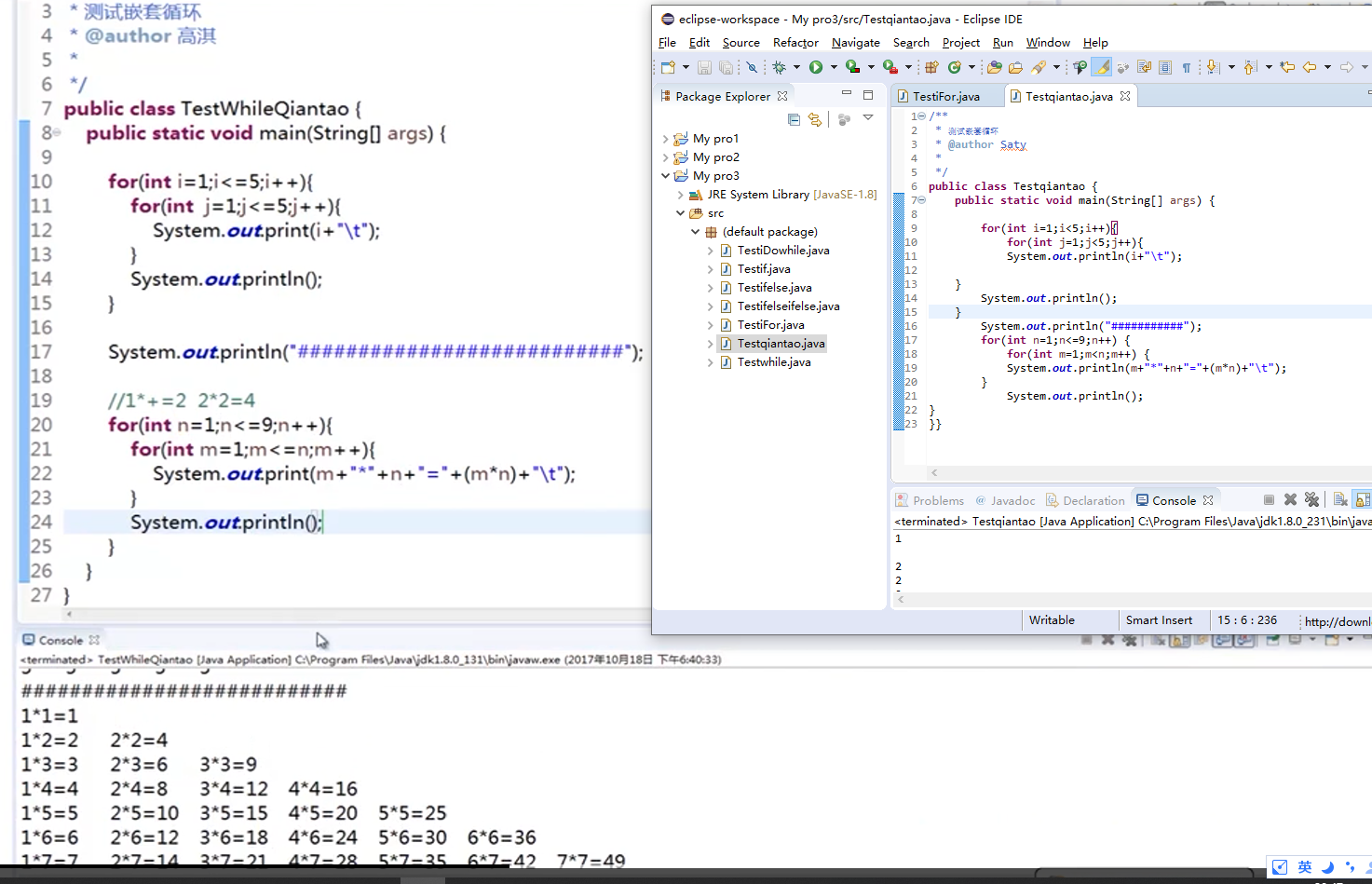Click the Clear Console icon
The height and width of the screenshot is (884, 1372).
pyautogui.click(x=1339, y=500)
